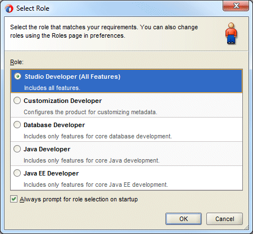
Task: Click the Cancel button
Action: 224,219
